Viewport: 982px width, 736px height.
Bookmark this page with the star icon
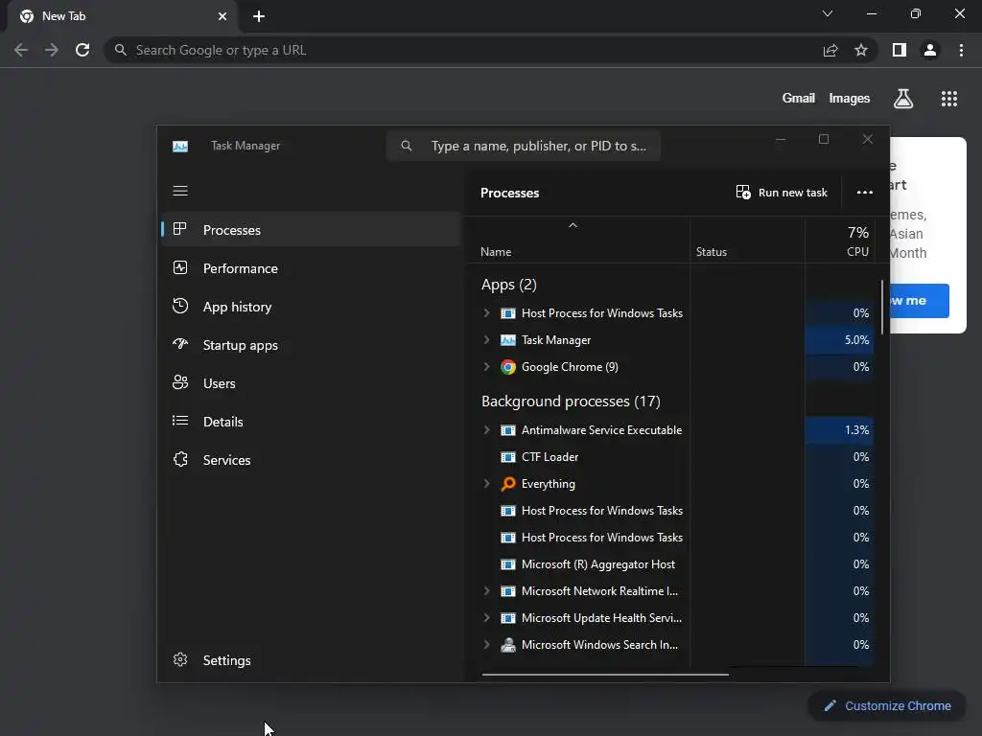tap(861, 50)
